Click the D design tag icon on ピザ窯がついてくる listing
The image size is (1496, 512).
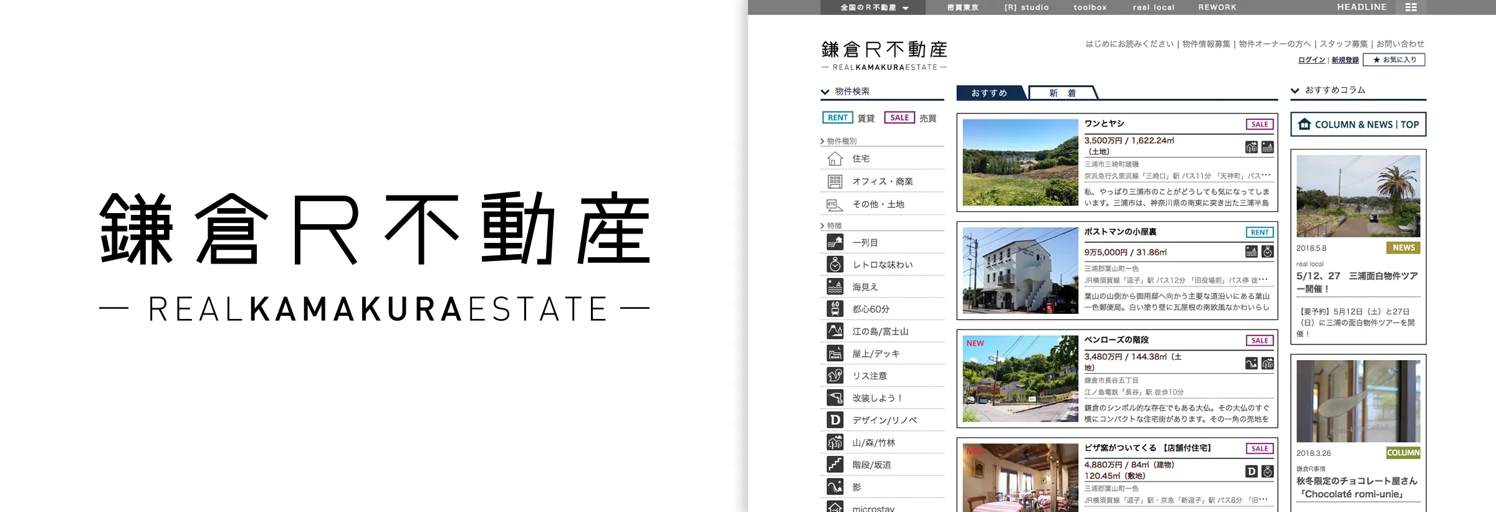(1251, 472)
